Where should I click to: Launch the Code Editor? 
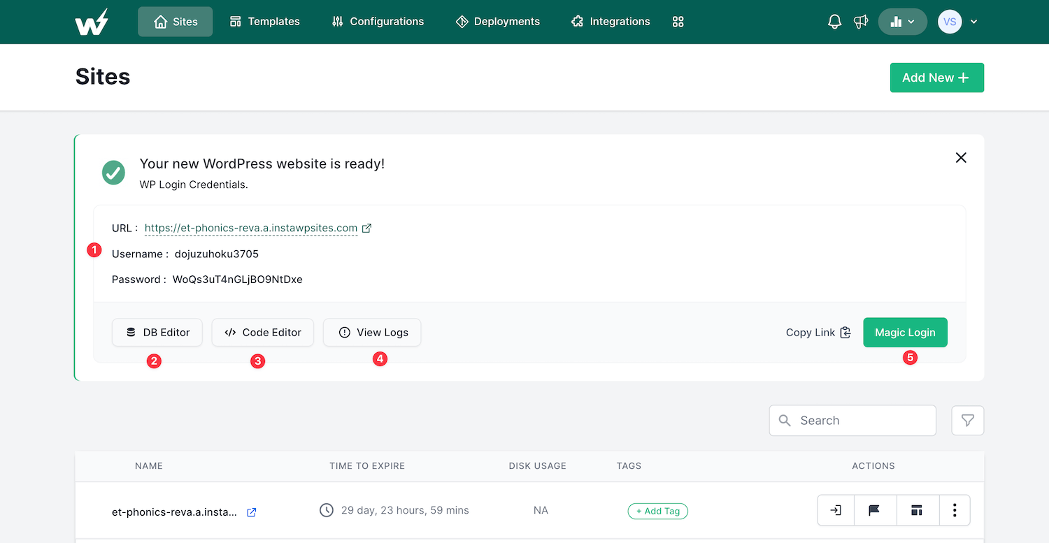263,333
